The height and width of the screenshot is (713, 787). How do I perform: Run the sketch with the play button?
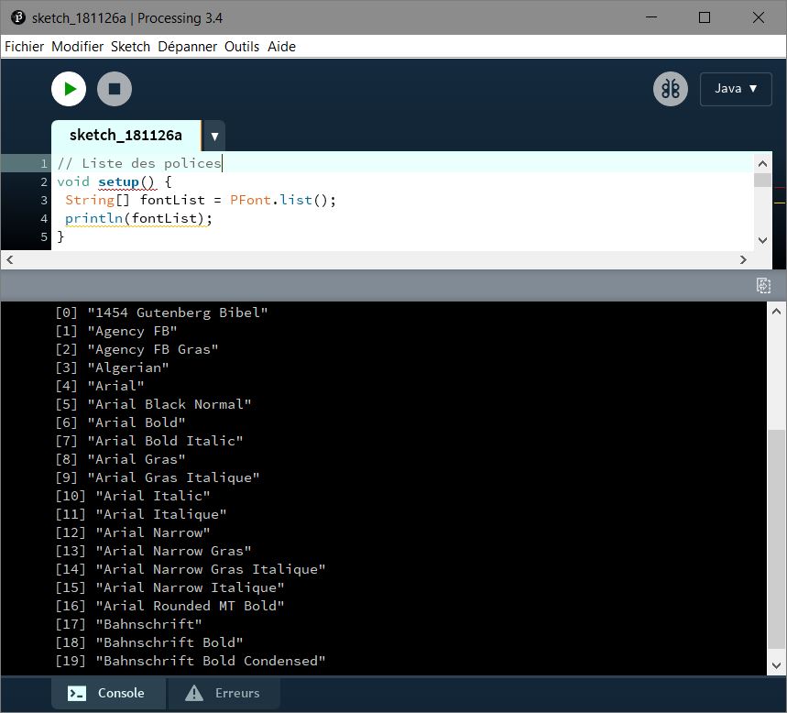pos(69,89)
